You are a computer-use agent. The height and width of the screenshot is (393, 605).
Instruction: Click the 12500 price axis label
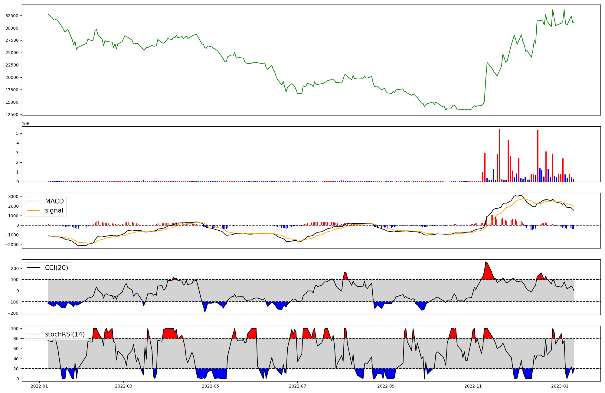(x=12, y=115)
